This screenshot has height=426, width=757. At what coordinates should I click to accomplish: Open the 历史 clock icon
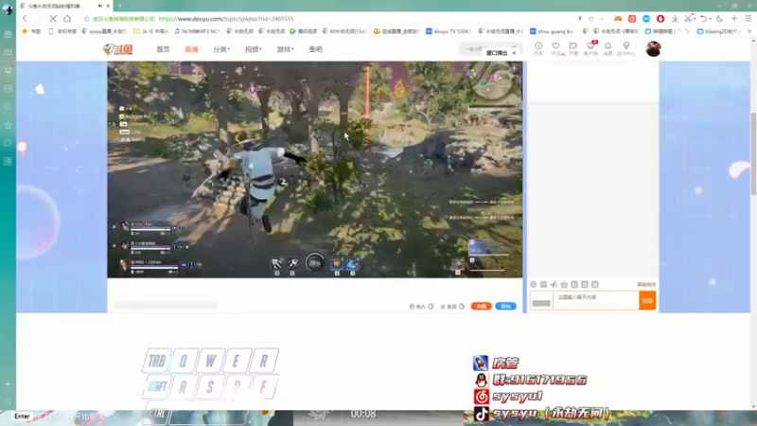(538, 48)
